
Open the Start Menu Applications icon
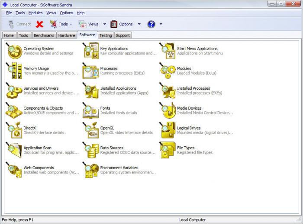tap(168, 51)
